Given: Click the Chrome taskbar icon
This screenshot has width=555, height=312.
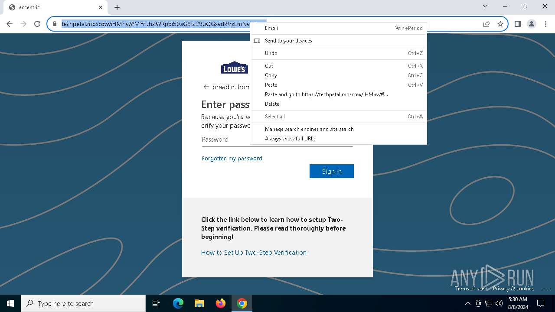Looking at the screenshot, I should [x=242, y=303].
